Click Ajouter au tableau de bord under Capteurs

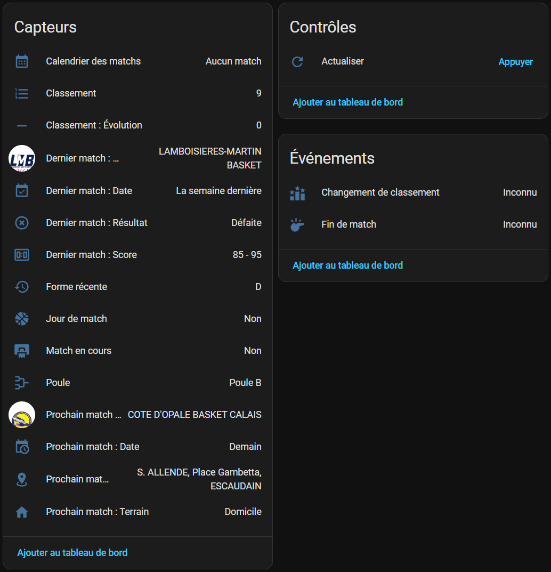pyautogui.click(x=72, y=553)
